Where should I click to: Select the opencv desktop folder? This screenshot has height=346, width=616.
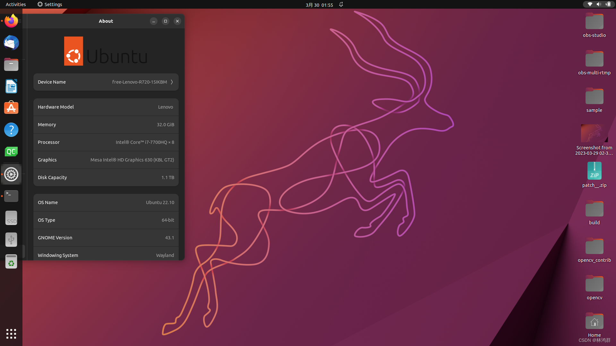(594, 287)
